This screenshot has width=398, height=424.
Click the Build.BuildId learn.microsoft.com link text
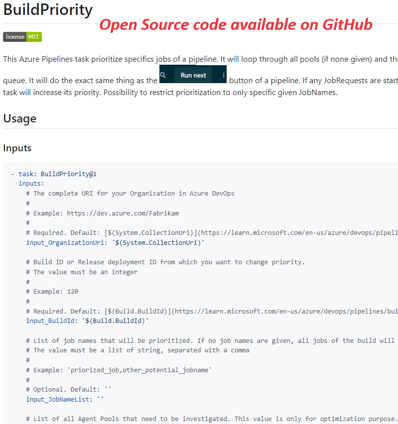pos(251,311)
